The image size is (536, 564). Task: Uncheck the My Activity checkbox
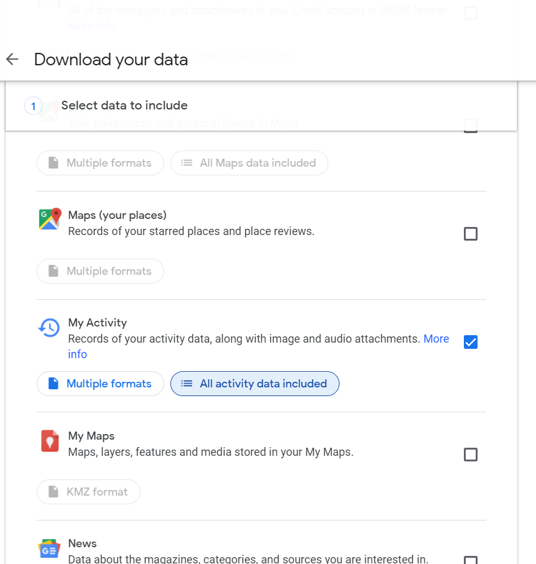[471, 342]
